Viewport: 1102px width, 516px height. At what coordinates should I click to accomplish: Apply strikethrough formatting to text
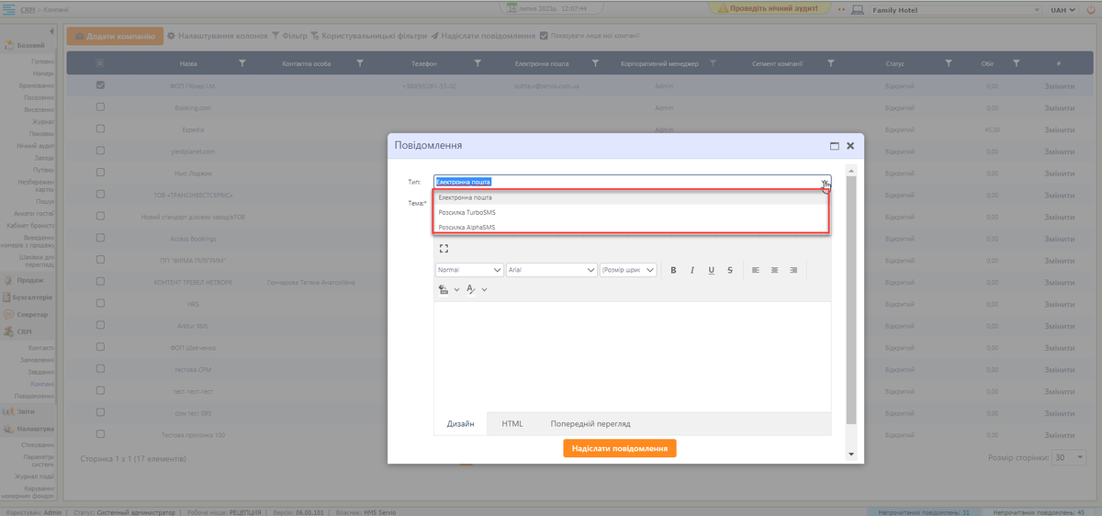pyautogui.click(x=730, y=270)
